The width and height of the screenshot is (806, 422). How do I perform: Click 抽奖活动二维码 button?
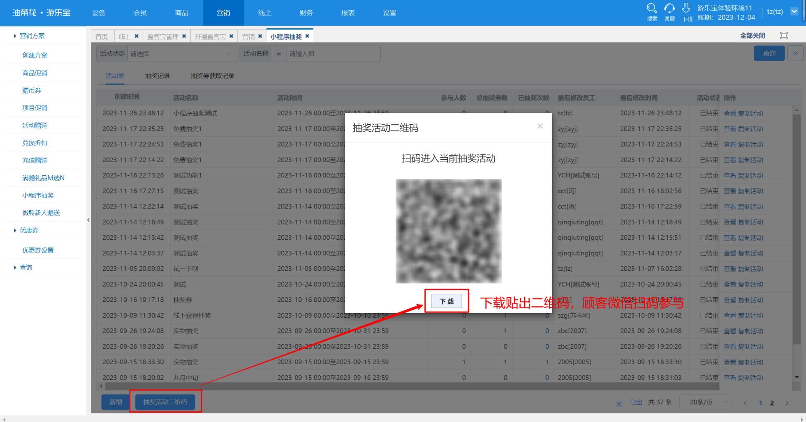pos(165,402)
